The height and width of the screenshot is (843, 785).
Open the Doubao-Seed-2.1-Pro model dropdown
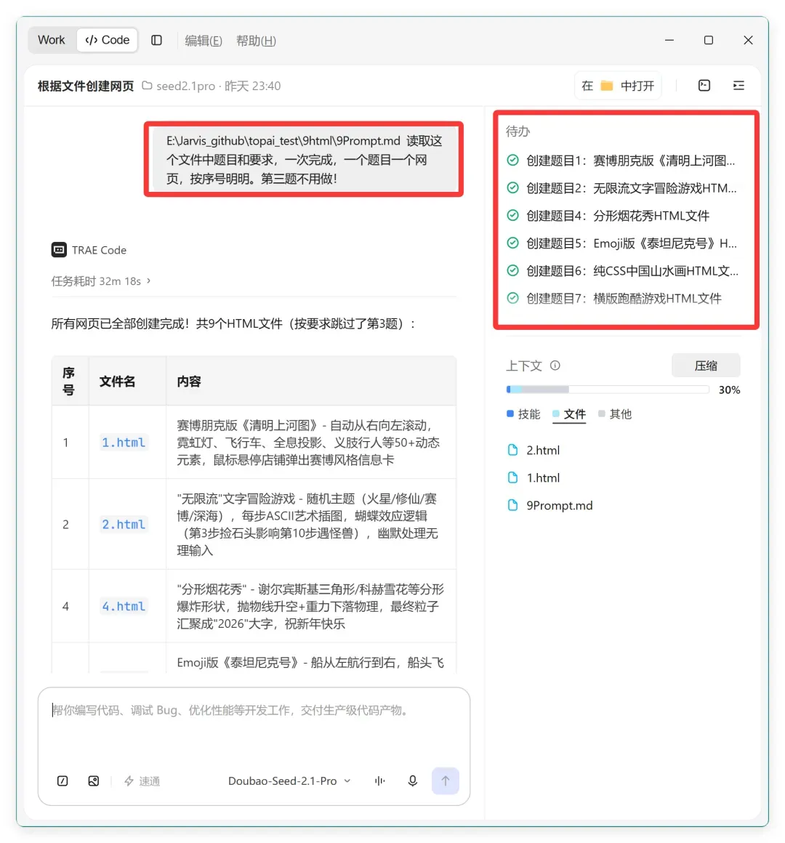(x=289, y=781)
